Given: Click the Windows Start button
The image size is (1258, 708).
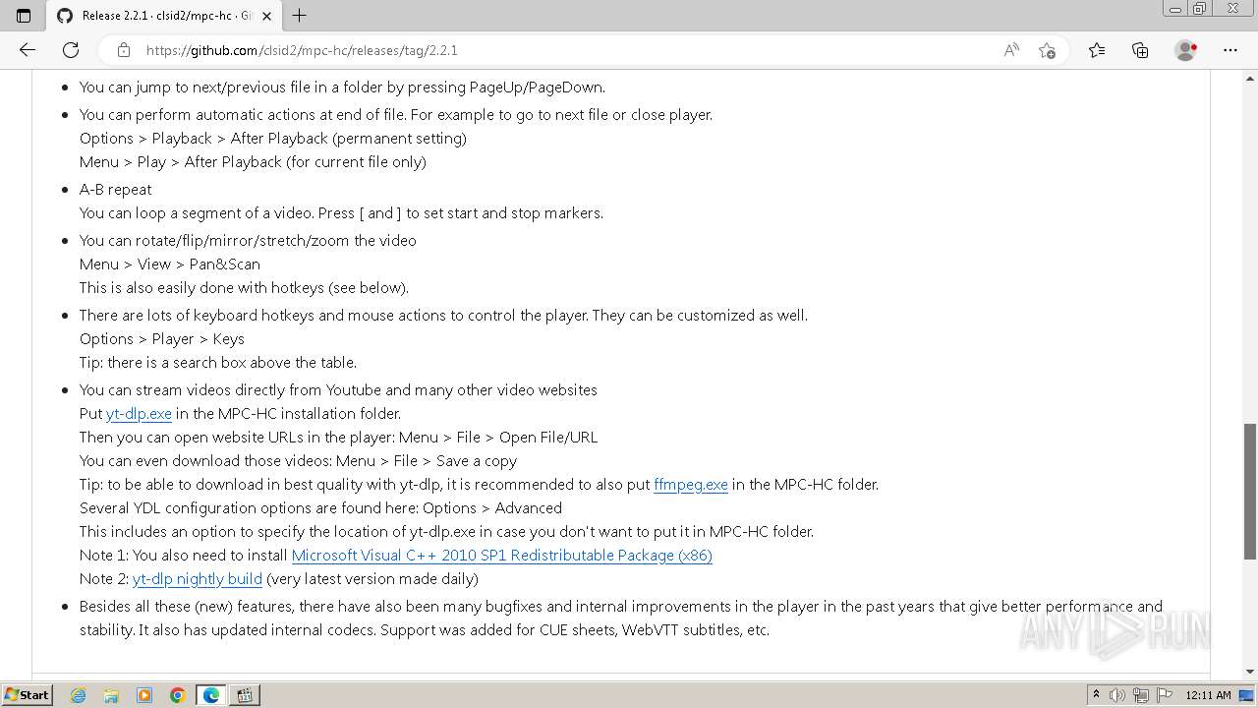Looking at the screenshot, I should (27, 694).
